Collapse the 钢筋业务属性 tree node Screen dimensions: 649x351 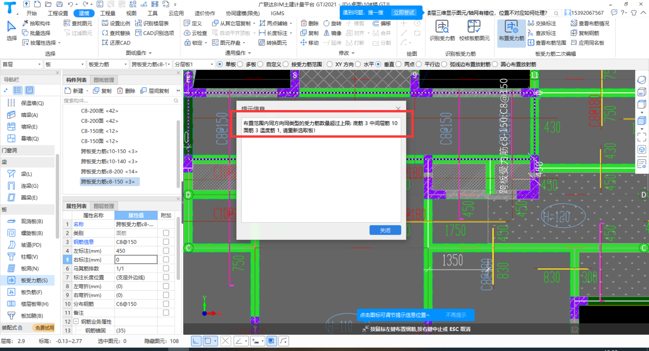76,322
